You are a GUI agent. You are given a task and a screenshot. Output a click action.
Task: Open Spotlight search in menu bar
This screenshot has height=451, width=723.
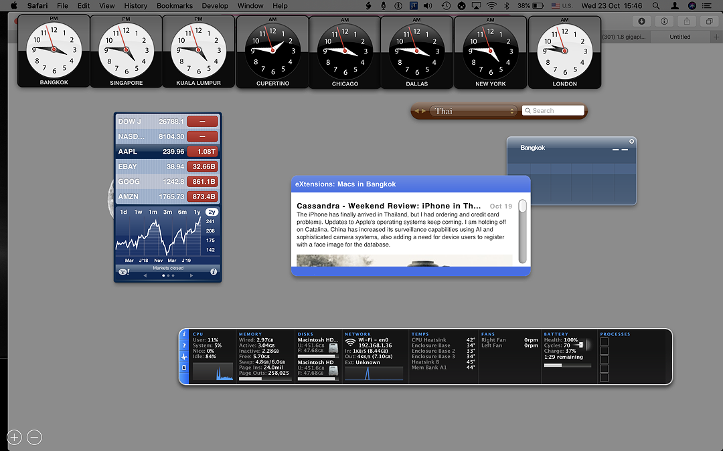[655, 5]
